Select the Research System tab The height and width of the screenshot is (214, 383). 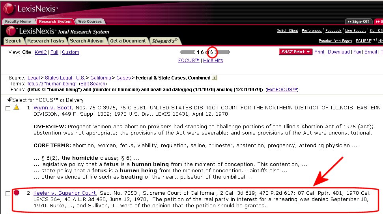tap(55, 22)
